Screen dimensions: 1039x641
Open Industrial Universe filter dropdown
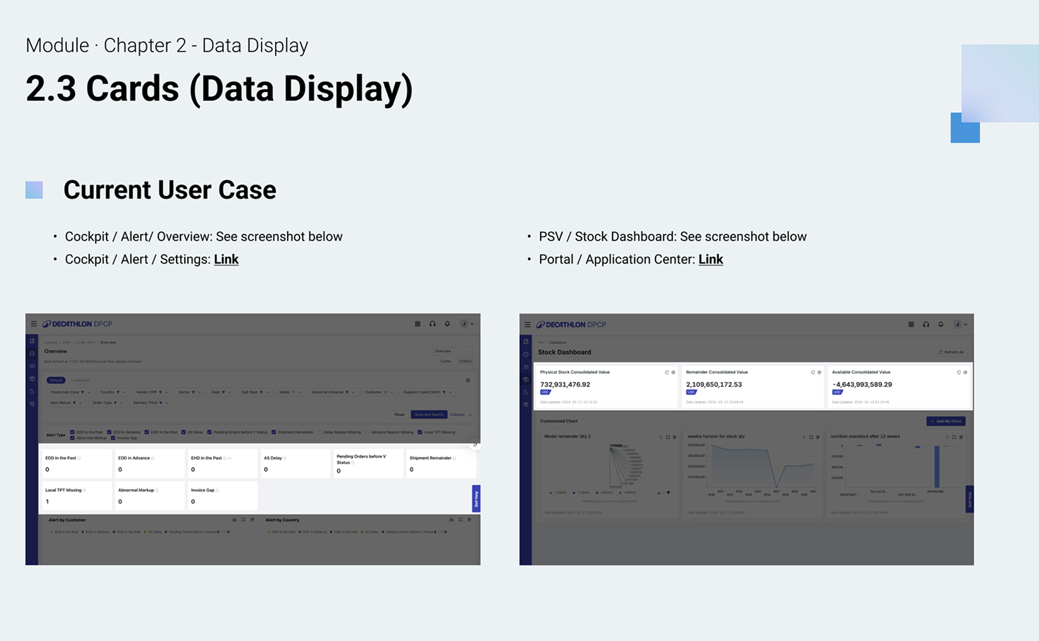[332, 392]
